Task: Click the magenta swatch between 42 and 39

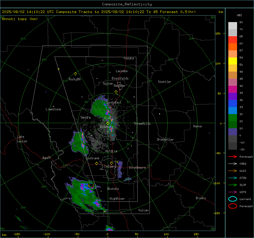Action: (233, 89)
